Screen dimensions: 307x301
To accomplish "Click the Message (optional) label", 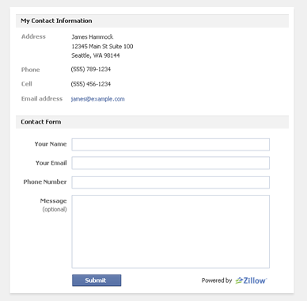I will coord(54,205).
